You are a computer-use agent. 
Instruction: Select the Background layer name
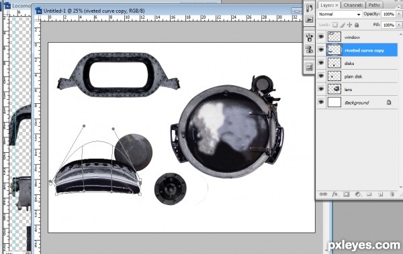(x=357, y=103)
